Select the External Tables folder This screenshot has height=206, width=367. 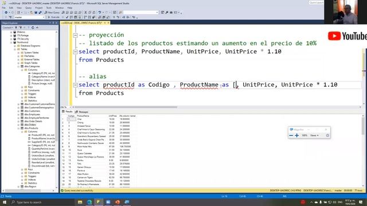pyautogui.click(x=32, y=60)
